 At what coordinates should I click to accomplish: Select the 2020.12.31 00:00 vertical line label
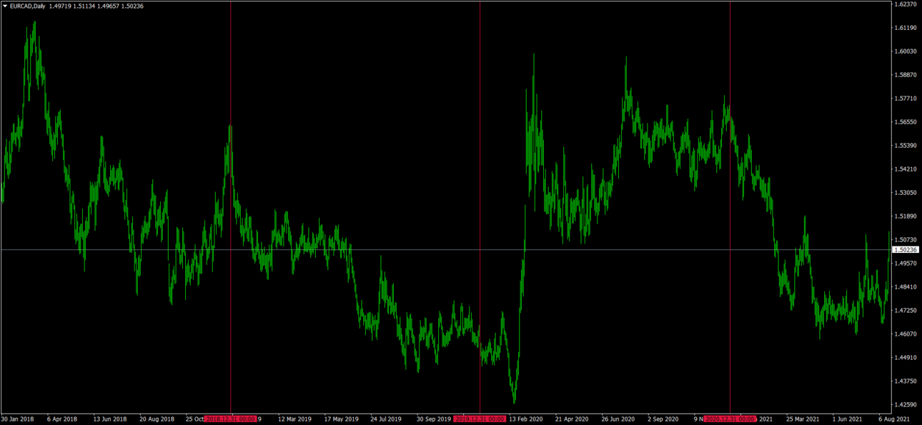pos(730,419)
